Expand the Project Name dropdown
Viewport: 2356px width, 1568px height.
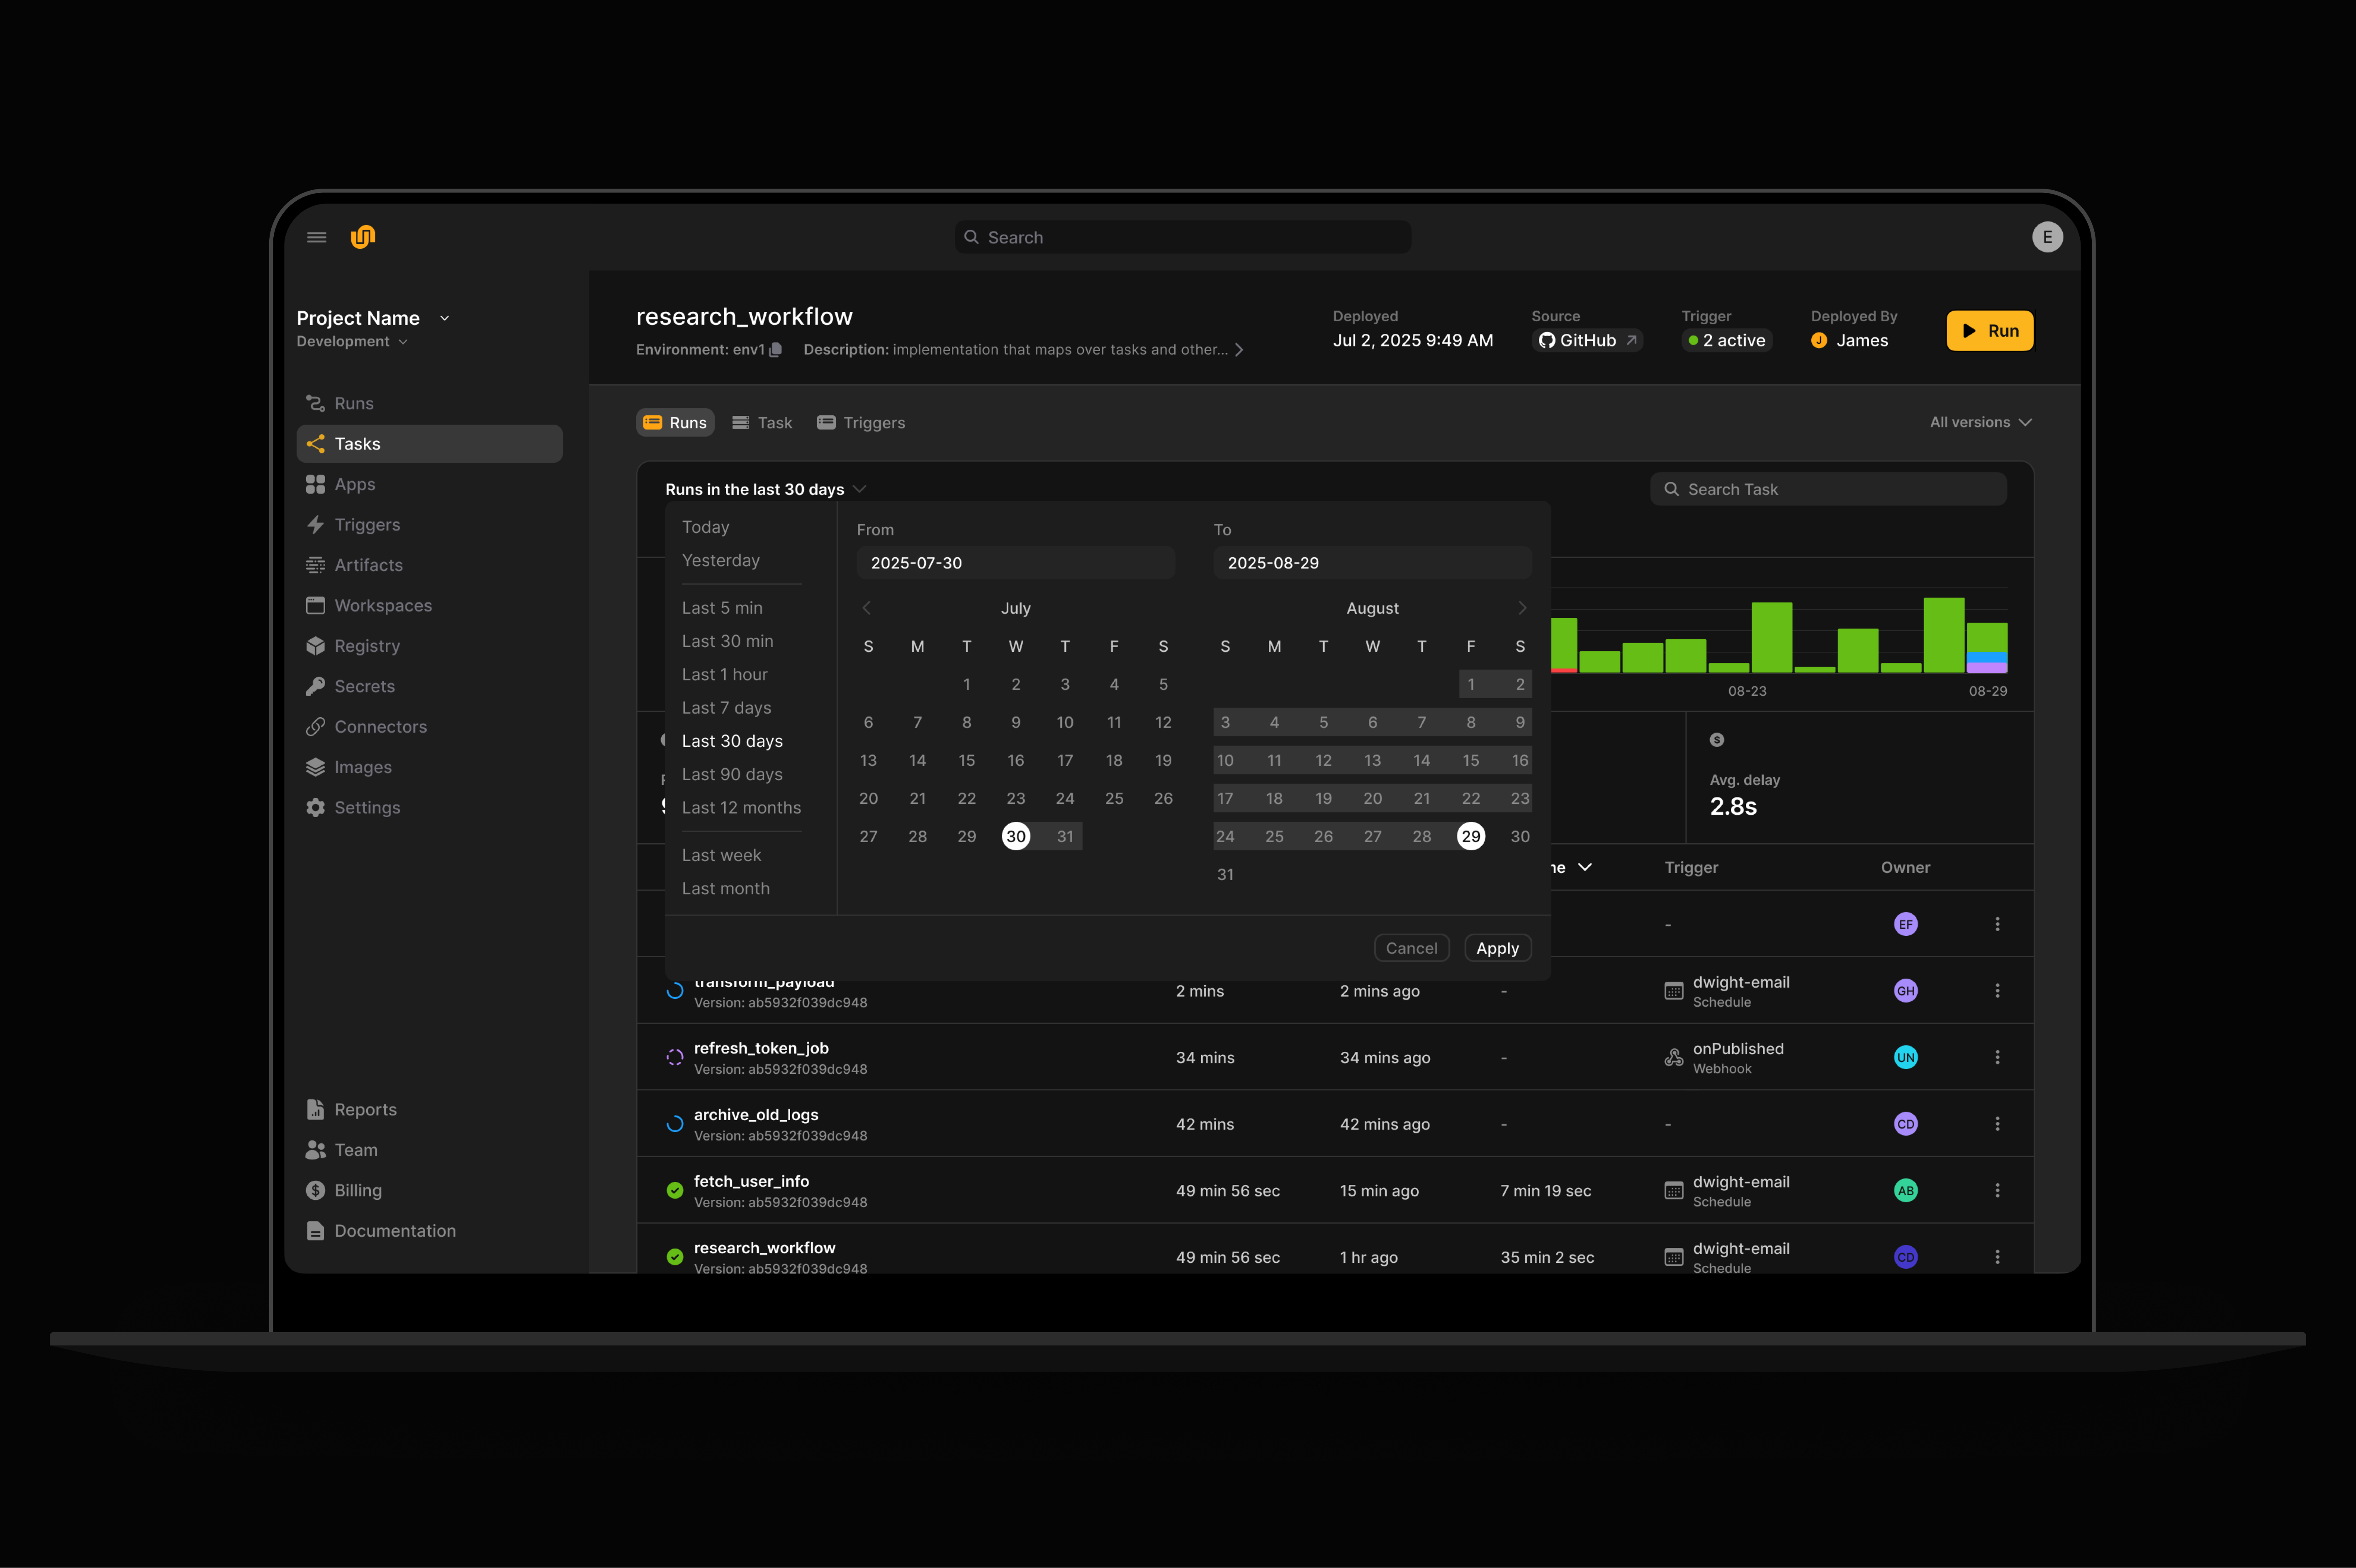(x=444, y=318)
